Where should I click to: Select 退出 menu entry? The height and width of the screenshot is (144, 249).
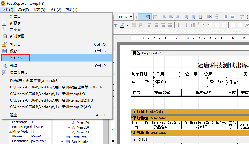click(56, 115)
